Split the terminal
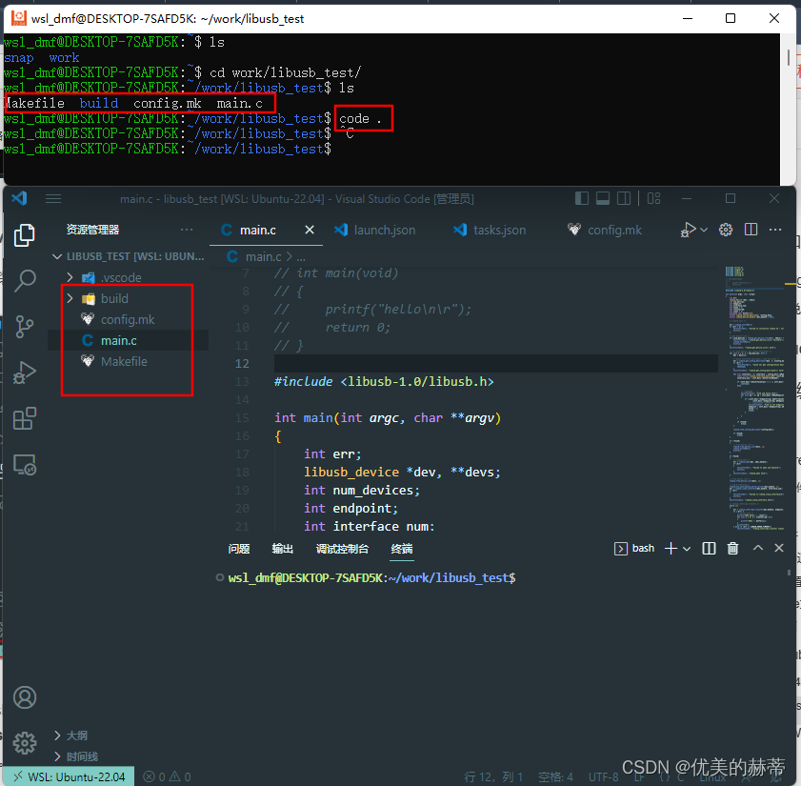 click(x=709, y=549)
